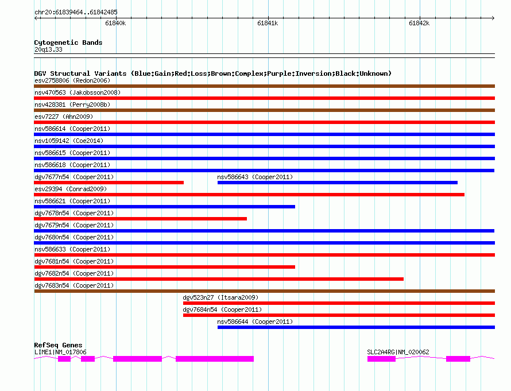Viewport: 511px width, 391px height.
Task: Click the 61842k ruler tick label
Action: (x=419, y=23)
